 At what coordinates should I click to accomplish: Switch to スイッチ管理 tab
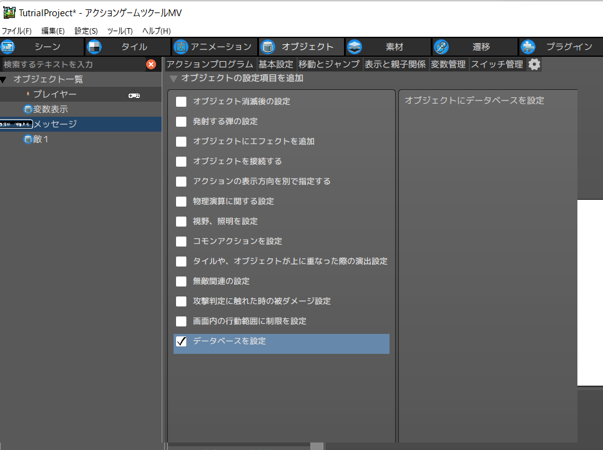click(x=497, y=64)
